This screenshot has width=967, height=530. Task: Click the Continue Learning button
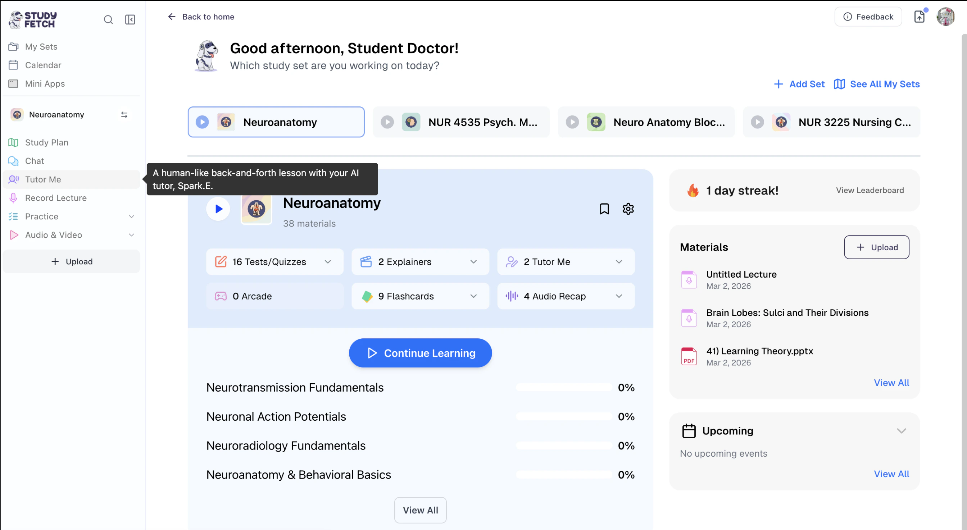[x=420, y=353]
